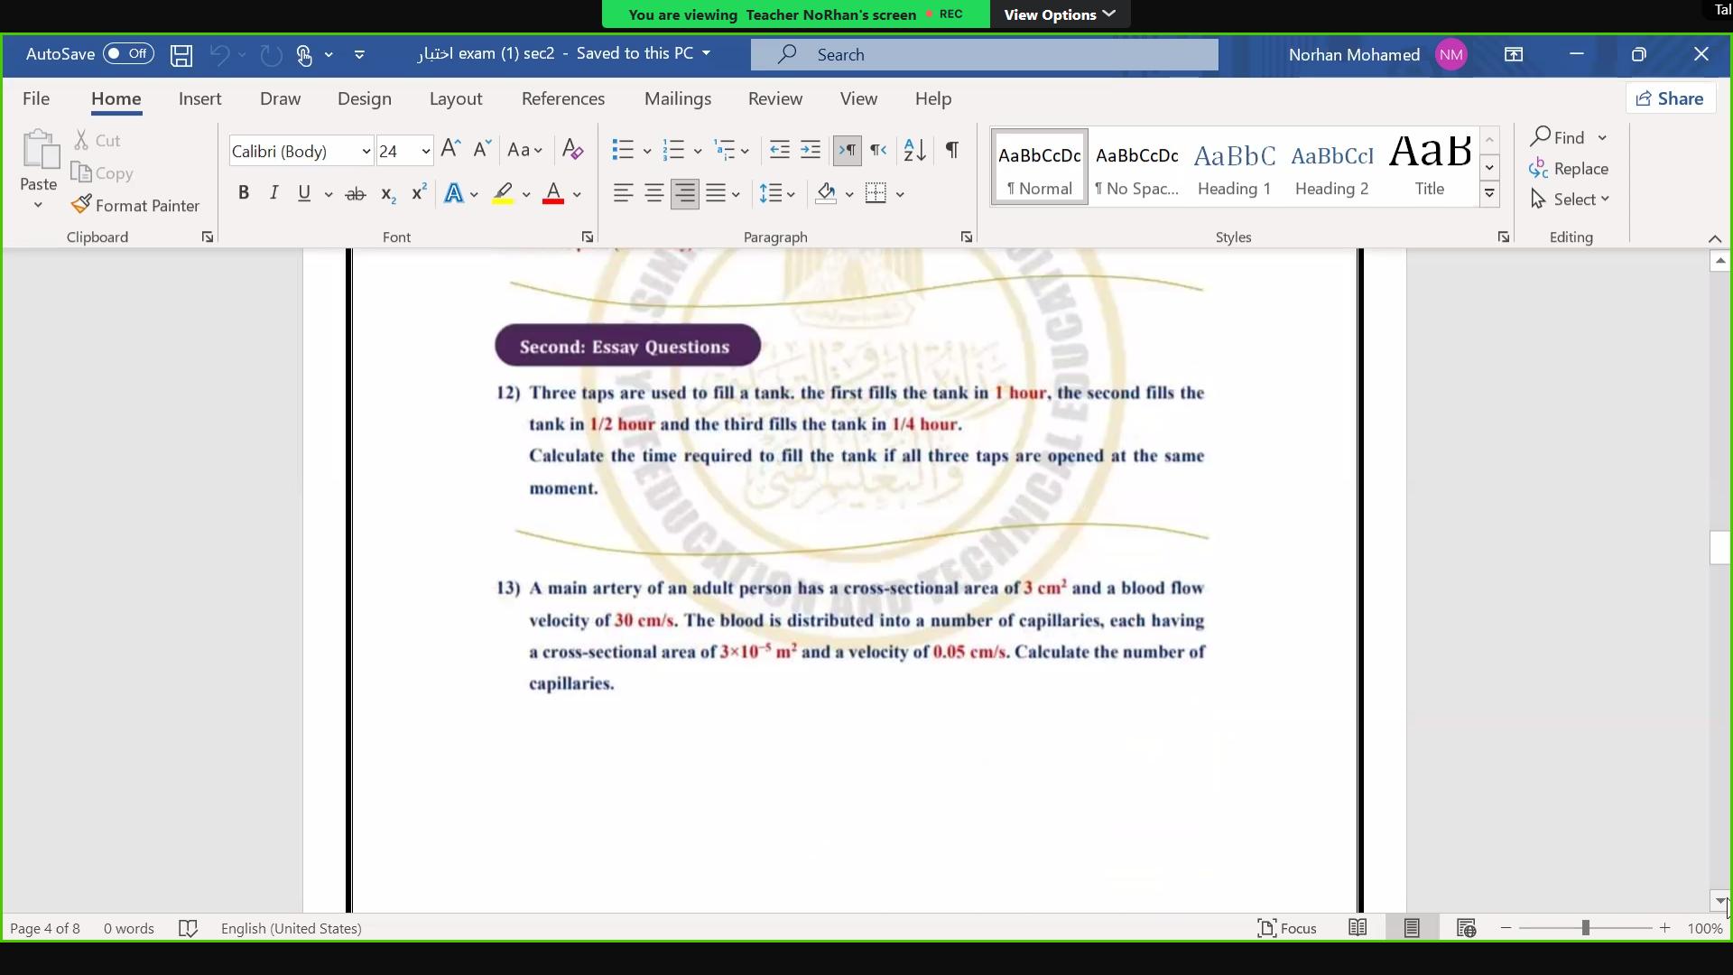Switch to Read Mode view icon
This screenshot has height=975, width=1733.
(1358, 928)
